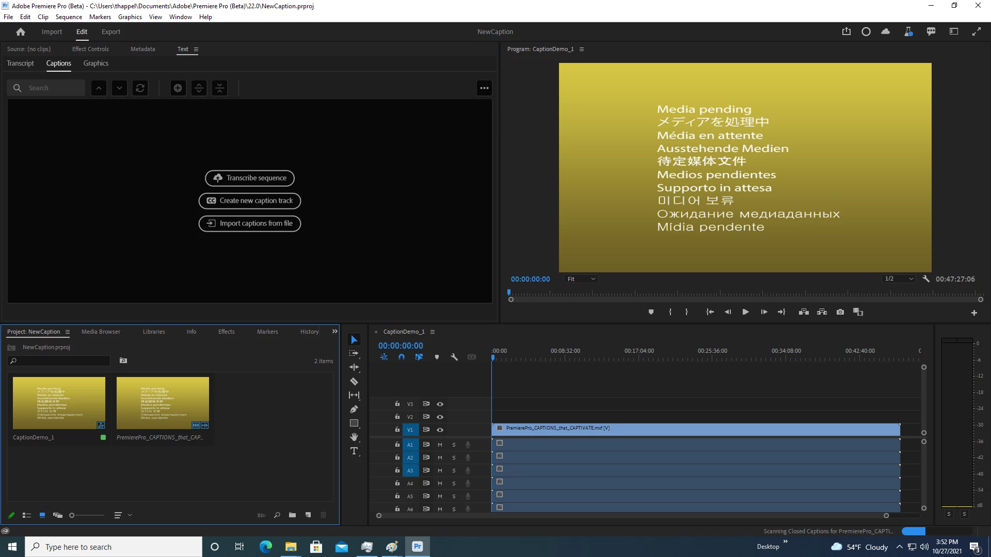Image resolution: width=991 pixels, height=557 pixels.
Task: Click the Transcribe sequence button
Action: [x=250, y=178]
